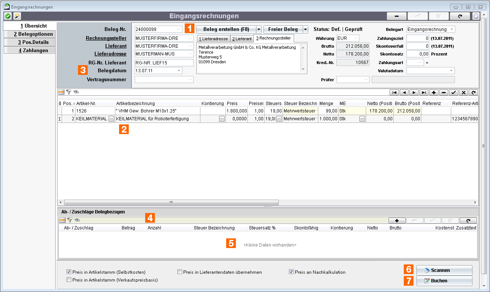Select the 2 Lieferant address tab
Screen dimensions: 490x292
[241, 39]
